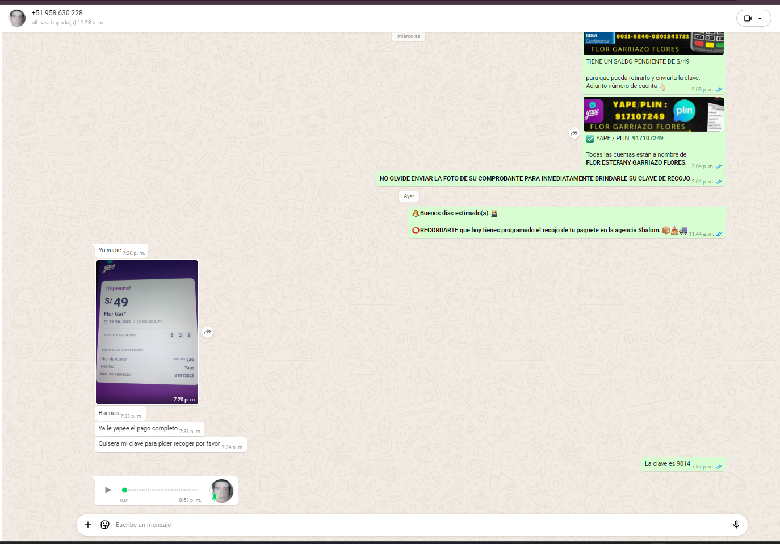Click the 'Ayer' date separator
The image size is (780, 544).
[x=409, y=196]
